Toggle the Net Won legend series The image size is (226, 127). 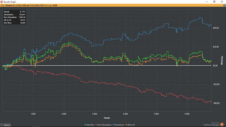89,125
